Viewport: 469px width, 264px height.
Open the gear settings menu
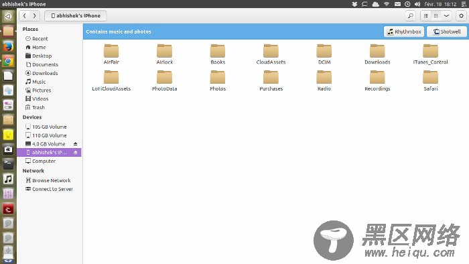click(x=461, y=15)
